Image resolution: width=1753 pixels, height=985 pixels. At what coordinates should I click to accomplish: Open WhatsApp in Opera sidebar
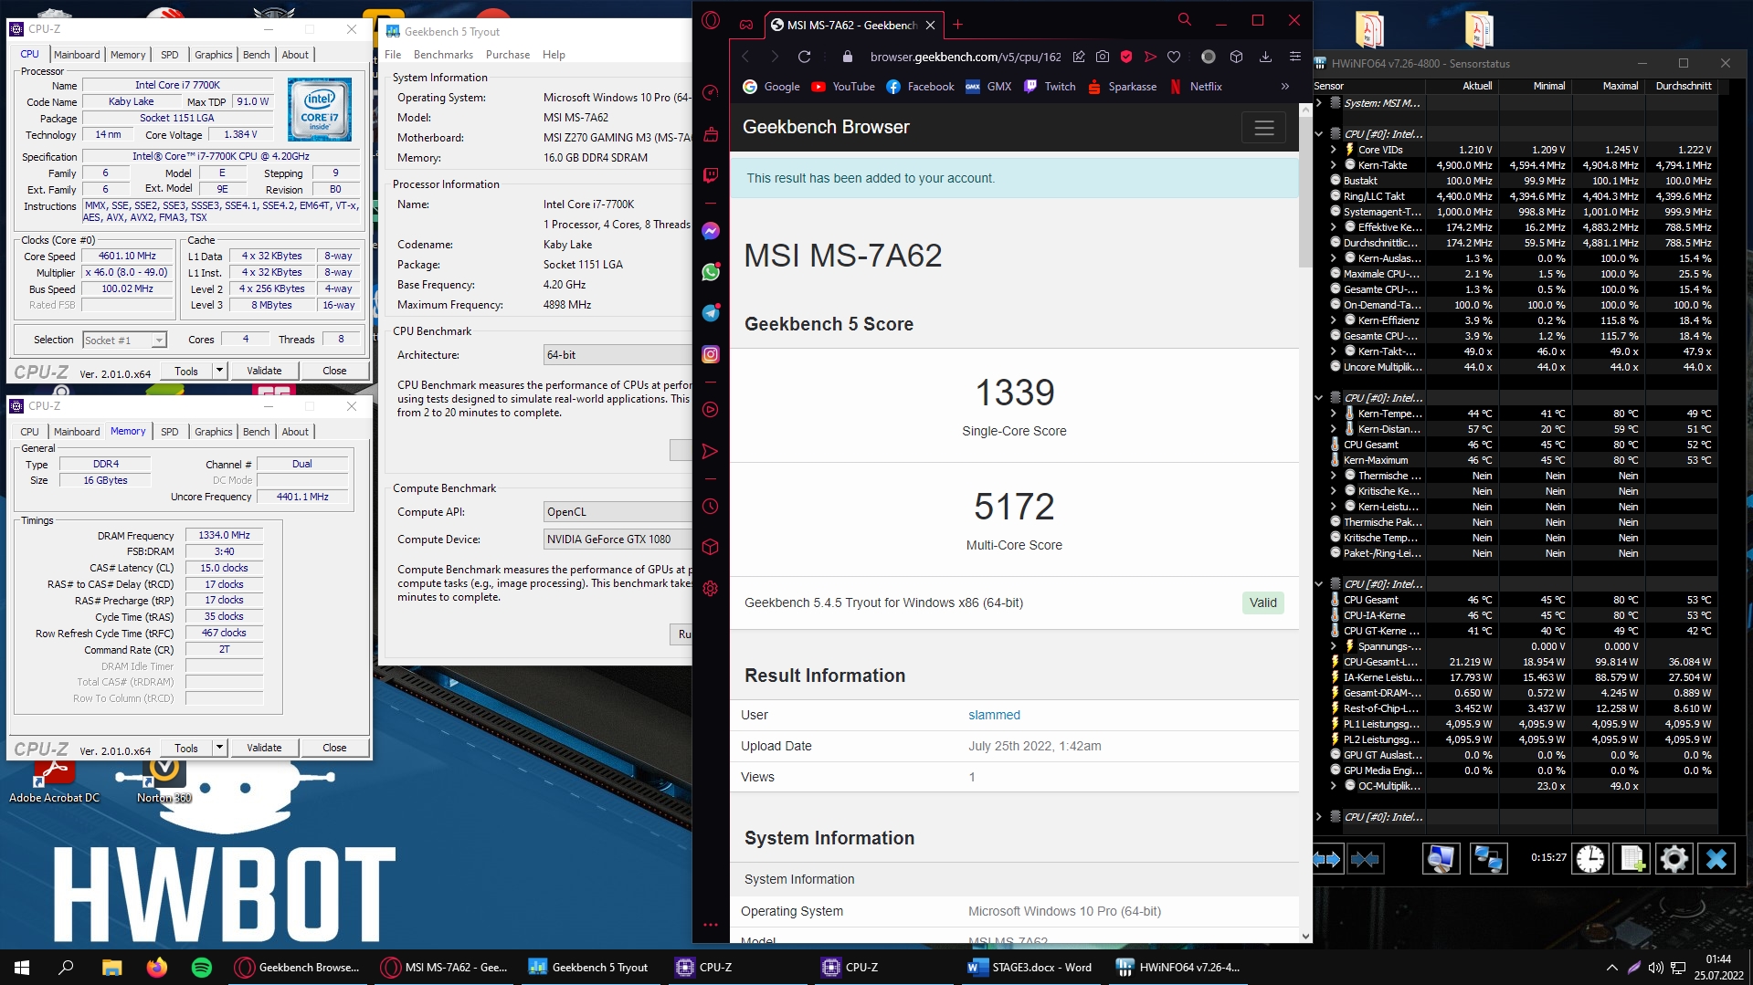[x=711, y=272]
